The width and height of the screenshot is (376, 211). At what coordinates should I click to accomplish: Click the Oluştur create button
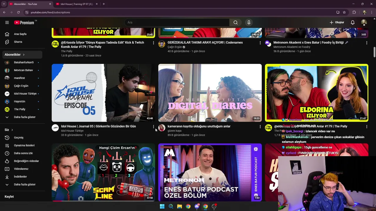[x=337, y=23]
